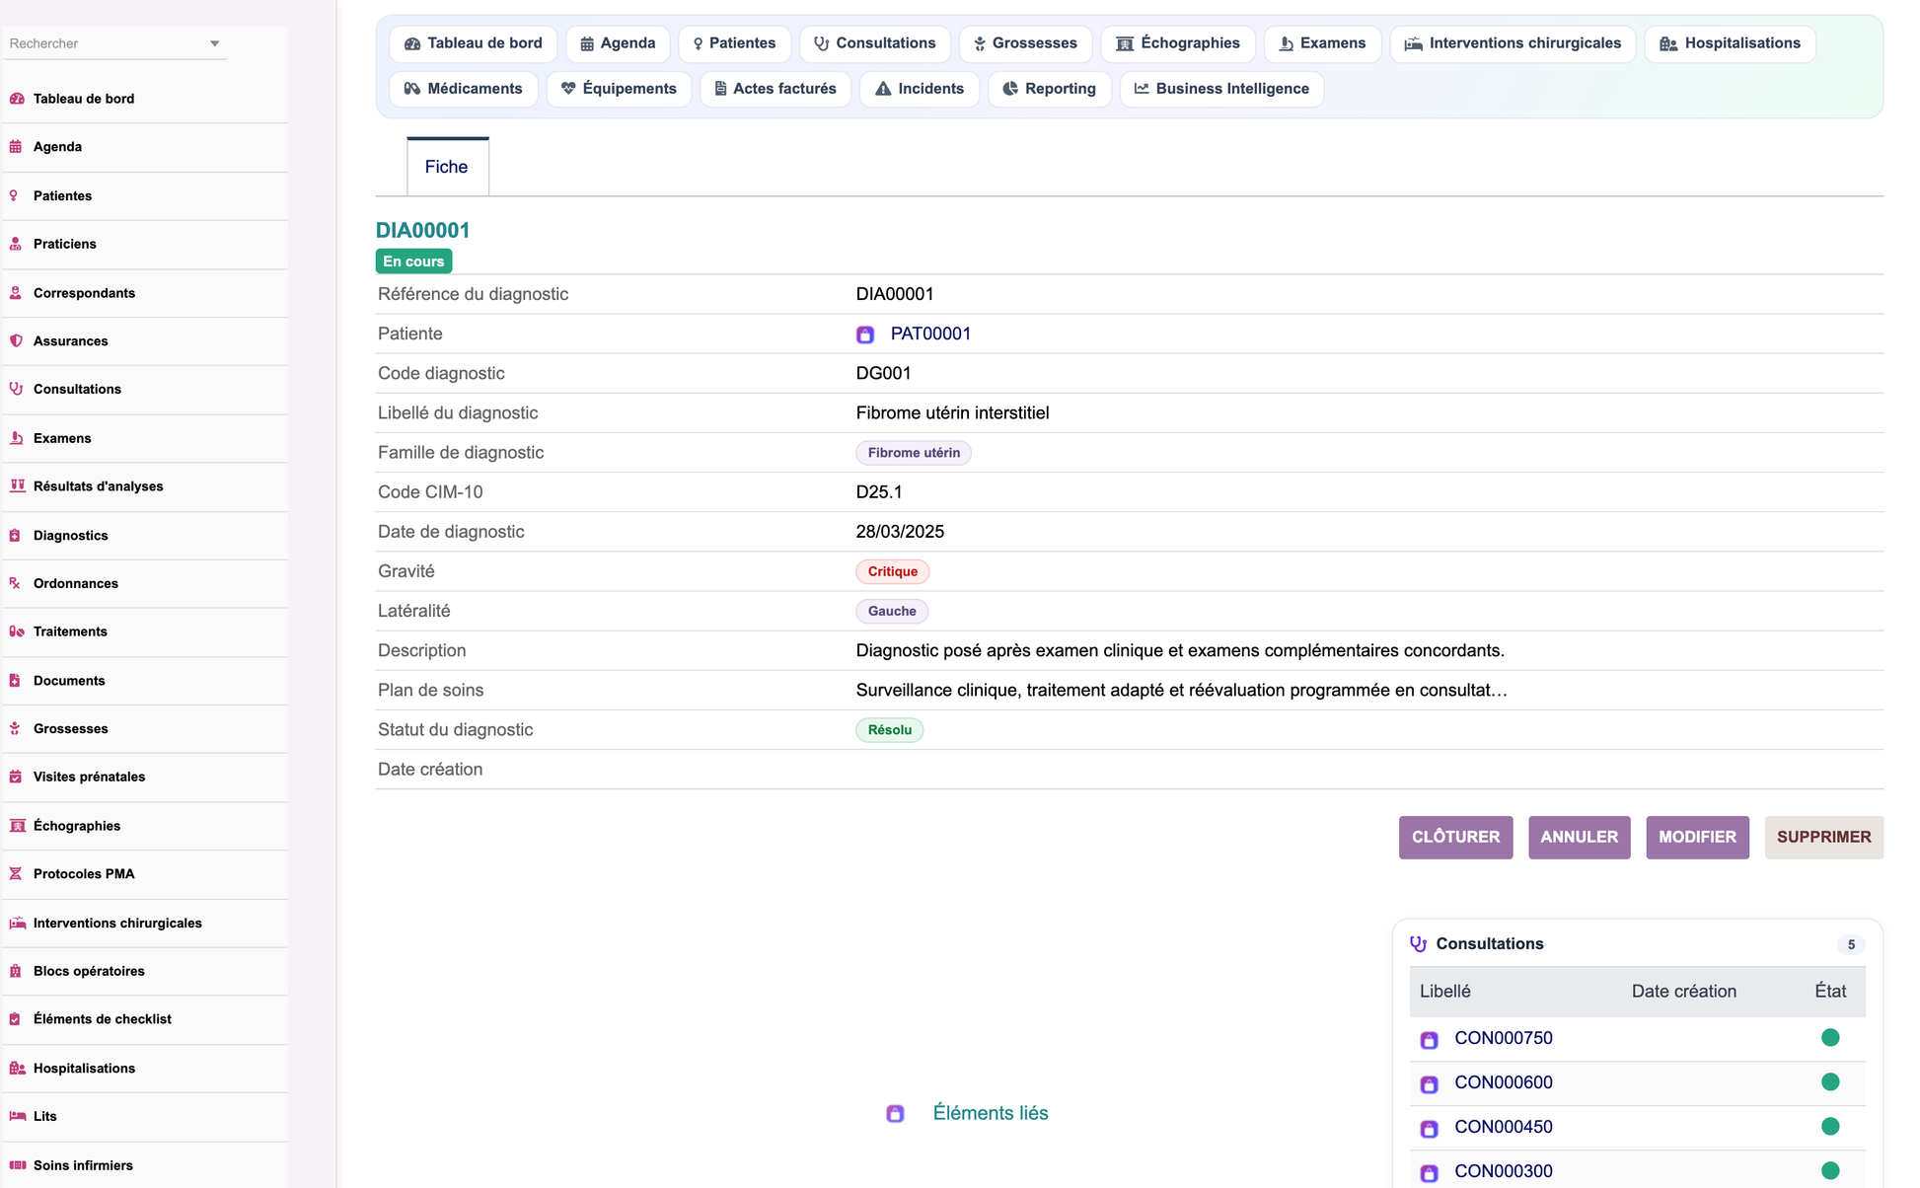Screen dimensions: 1920x1188
Task: Click the Consultations count badge showing 5
Action: [x=1851, y=944]
